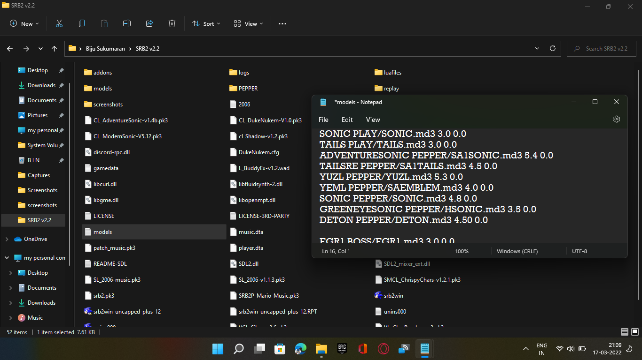Open the Sort options dropdown
Image resolution: width=642 pixels, height=360 pixels.
click(x=206, y=23)
